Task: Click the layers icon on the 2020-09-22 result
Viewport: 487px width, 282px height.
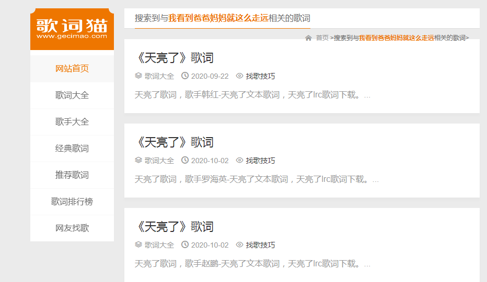Action: coord(138,76)
